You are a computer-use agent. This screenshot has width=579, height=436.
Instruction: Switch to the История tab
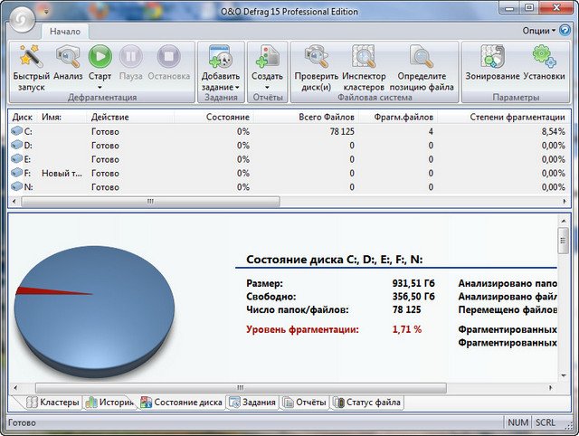tap(109, 403)
